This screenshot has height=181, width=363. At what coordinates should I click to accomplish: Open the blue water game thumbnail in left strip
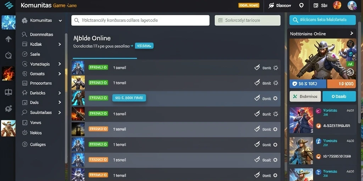(9, 22)
